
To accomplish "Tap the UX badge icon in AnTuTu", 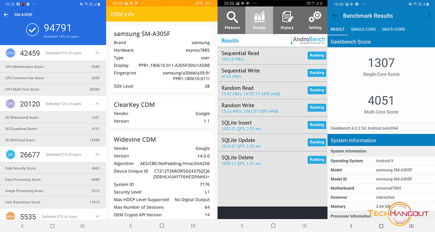I will coord(10,154).
